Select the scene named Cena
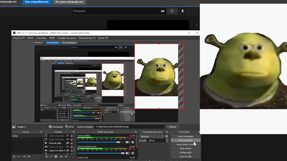This screenshot has width=287, height=161. pyautogui.click(x=27, y=136)
